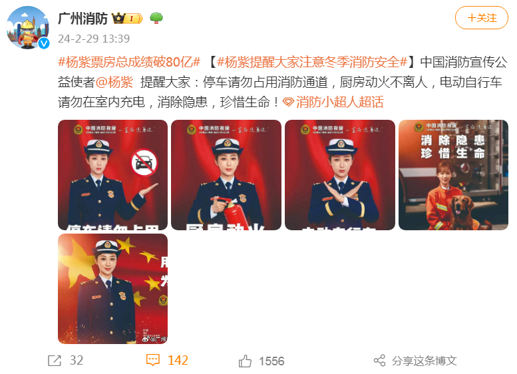Open the 广州消防 profile avatar
The image size is (517, 374).
[28, 27]
